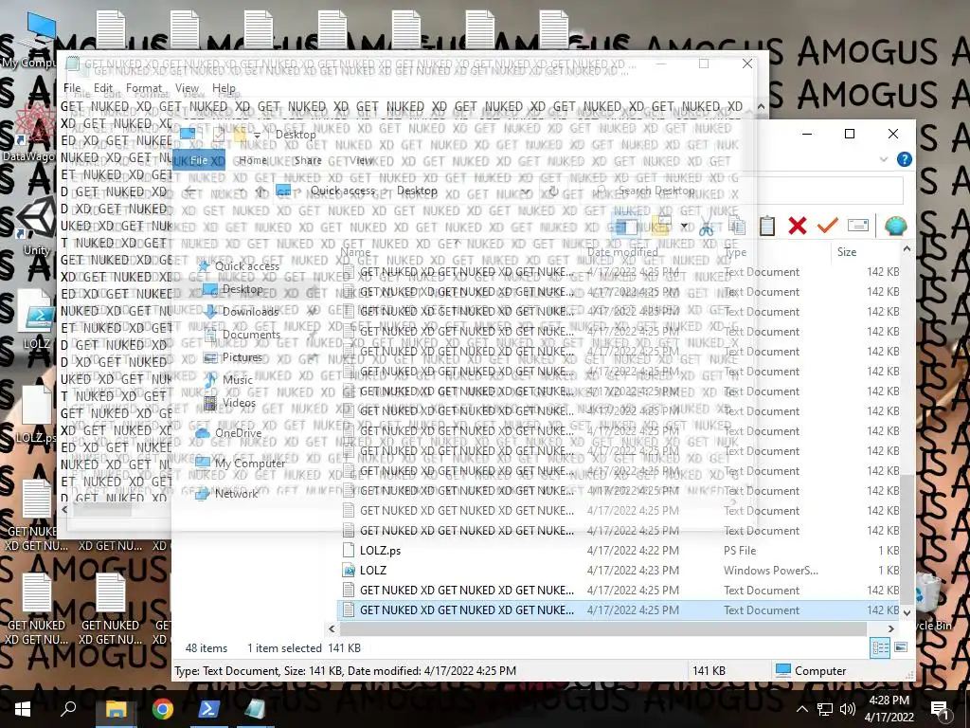The width and height of the screenshot is (970, 728).
Task: Click the network icon in system tray
Action: tap(825, 709)
